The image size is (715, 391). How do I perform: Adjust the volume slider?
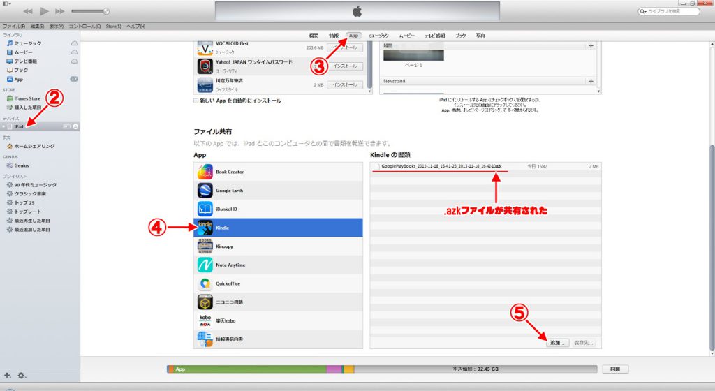tap(90, 11)
